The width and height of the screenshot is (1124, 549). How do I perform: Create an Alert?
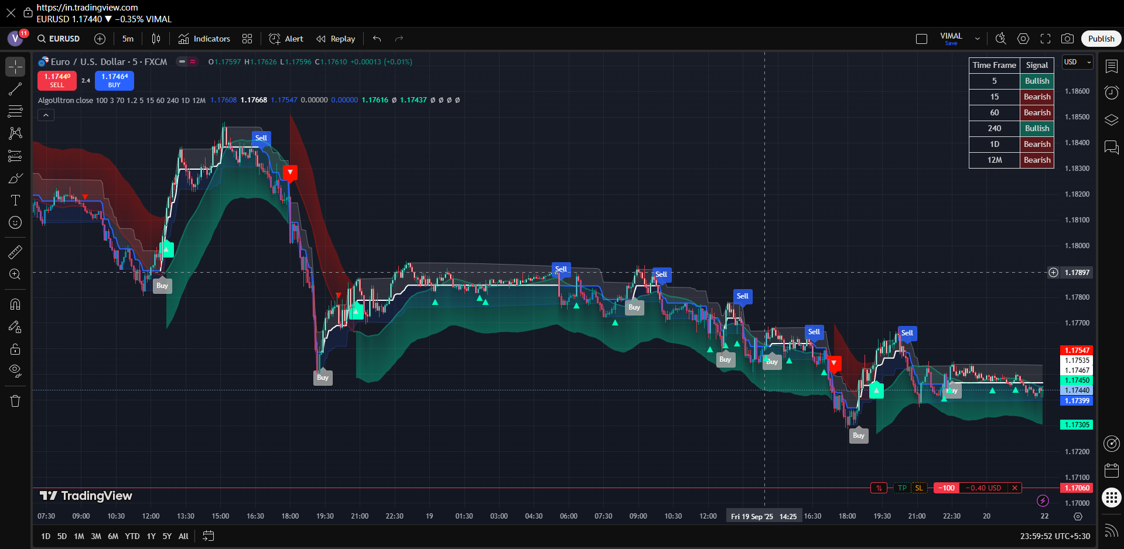tap(286, 39)
